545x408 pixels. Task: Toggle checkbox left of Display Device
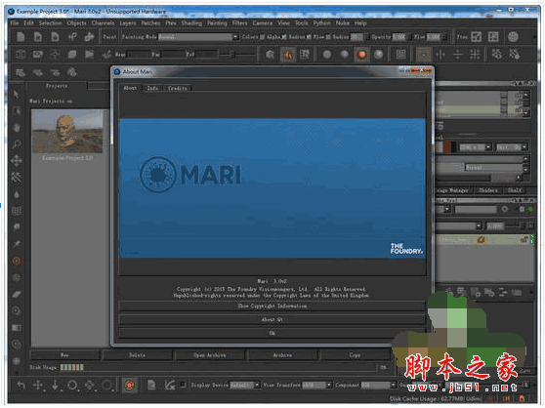click(x=183, y=385)
